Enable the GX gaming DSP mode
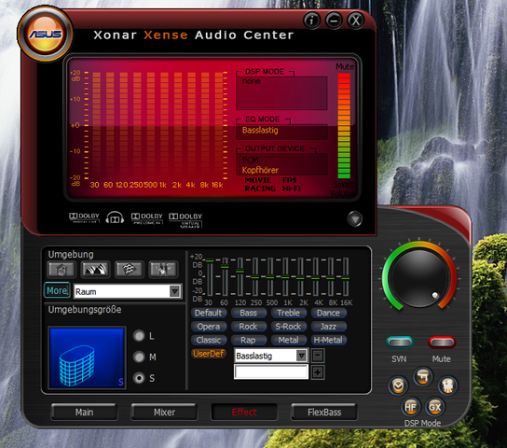 (x=434, y=407)
